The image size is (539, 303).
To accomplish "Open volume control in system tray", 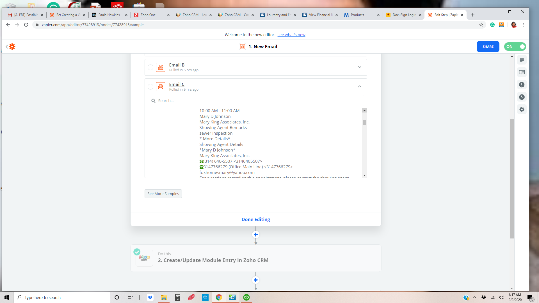I will (x=501, y=297).
